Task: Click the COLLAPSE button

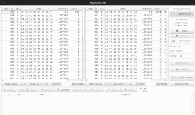Action: point(182,84)
